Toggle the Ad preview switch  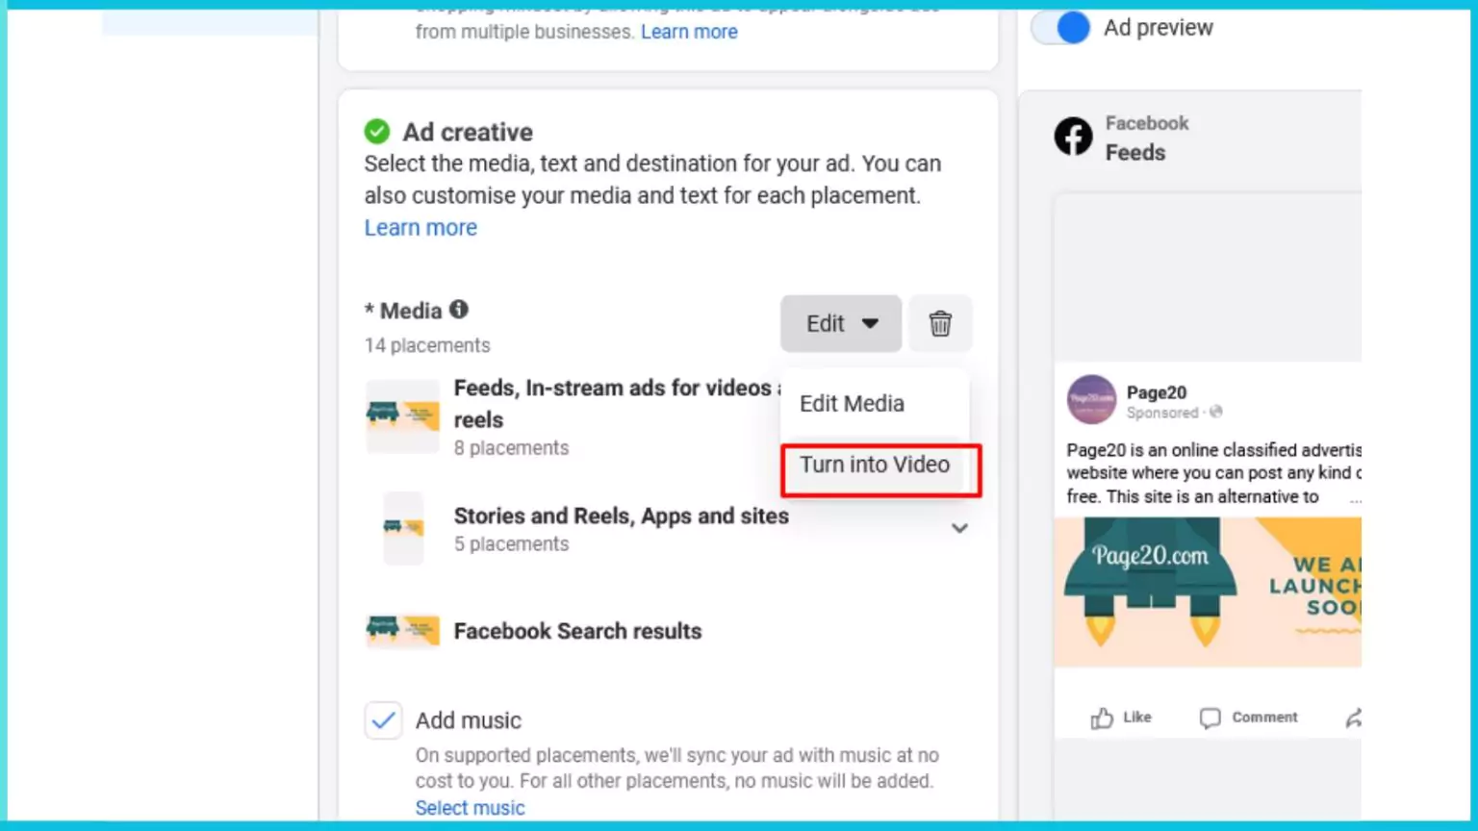pos(1060,27)
